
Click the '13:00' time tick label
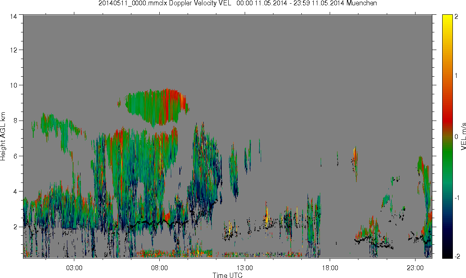click(245, 268)
